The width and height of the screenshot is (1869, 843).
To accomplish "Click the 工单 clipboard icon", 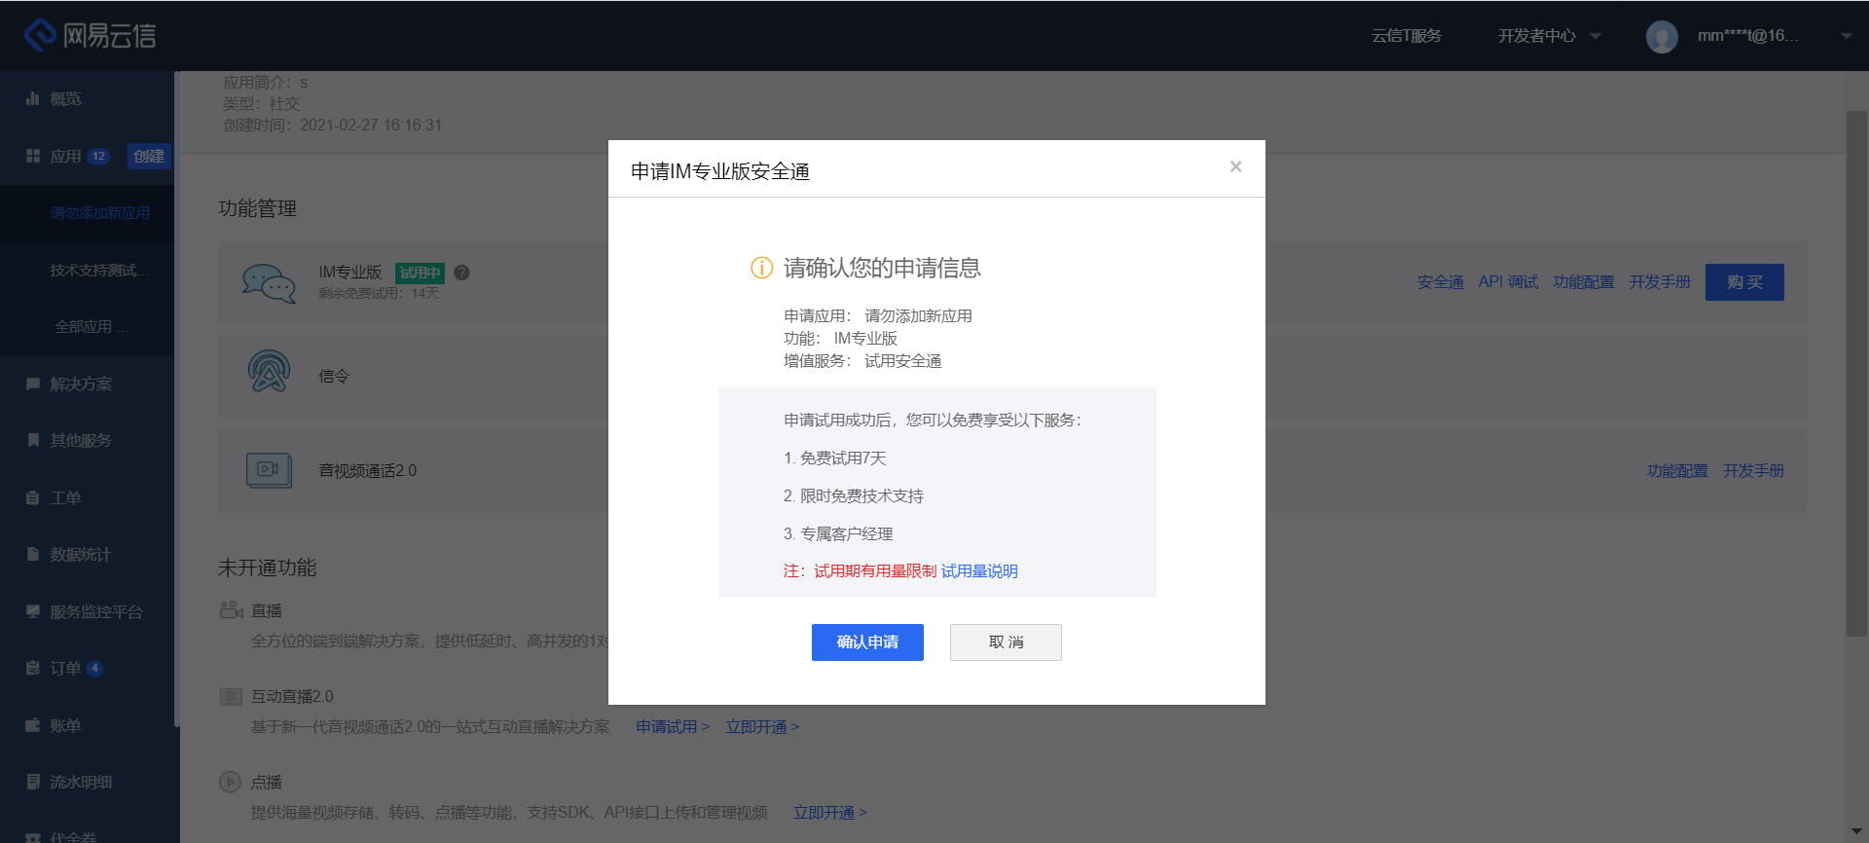I will [32, 497].
